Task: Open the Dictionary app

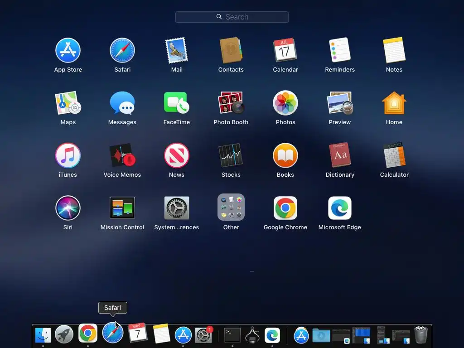Action: point(340,155)
